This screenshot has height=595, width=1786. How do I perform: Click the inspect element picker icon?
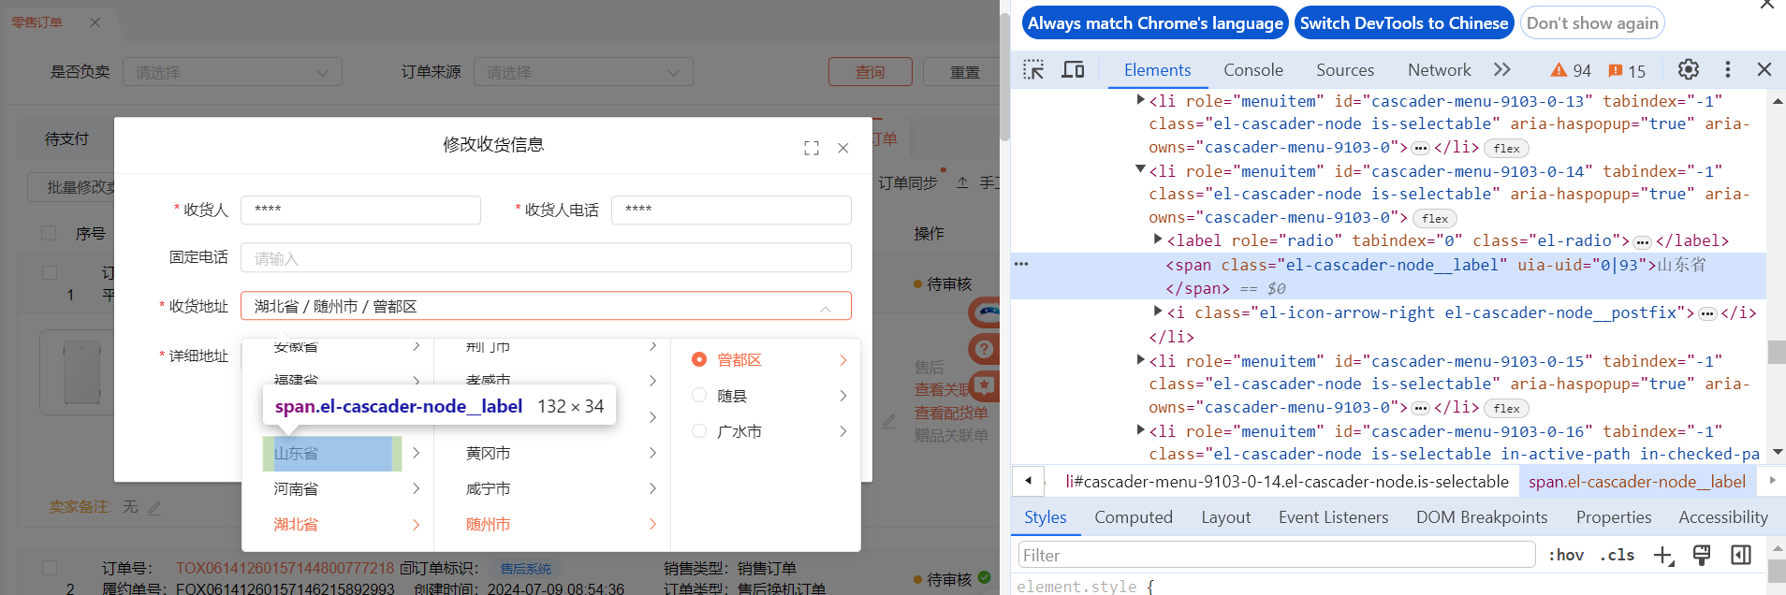pyautogui.click(x=1033, y=70)
